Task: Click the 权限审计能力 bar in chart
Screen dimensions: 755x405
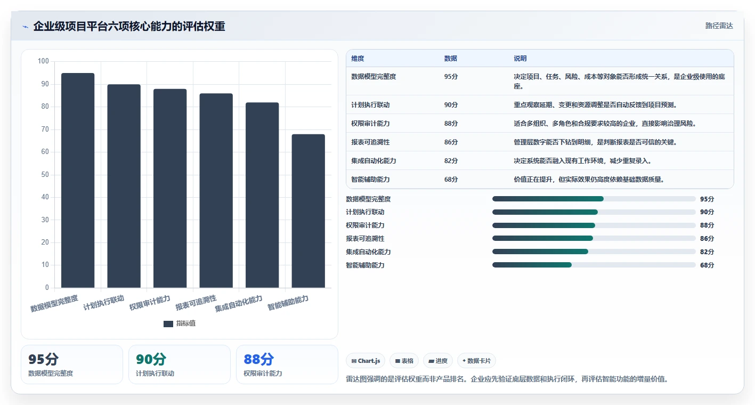Action: 170,189
